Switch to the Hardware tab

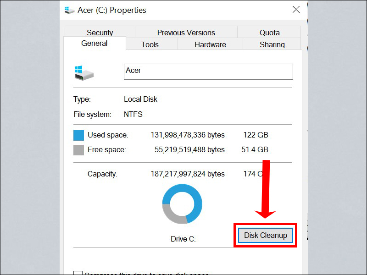click(210, 44)
